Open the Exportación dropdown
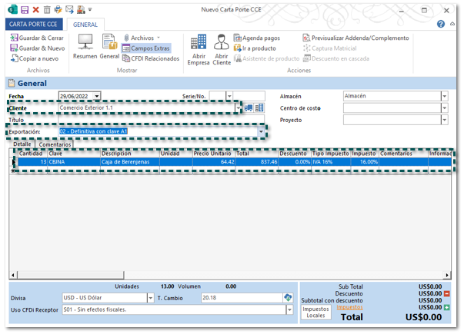The width and height of the screenshot is (464, 334). tap(262, 131)
